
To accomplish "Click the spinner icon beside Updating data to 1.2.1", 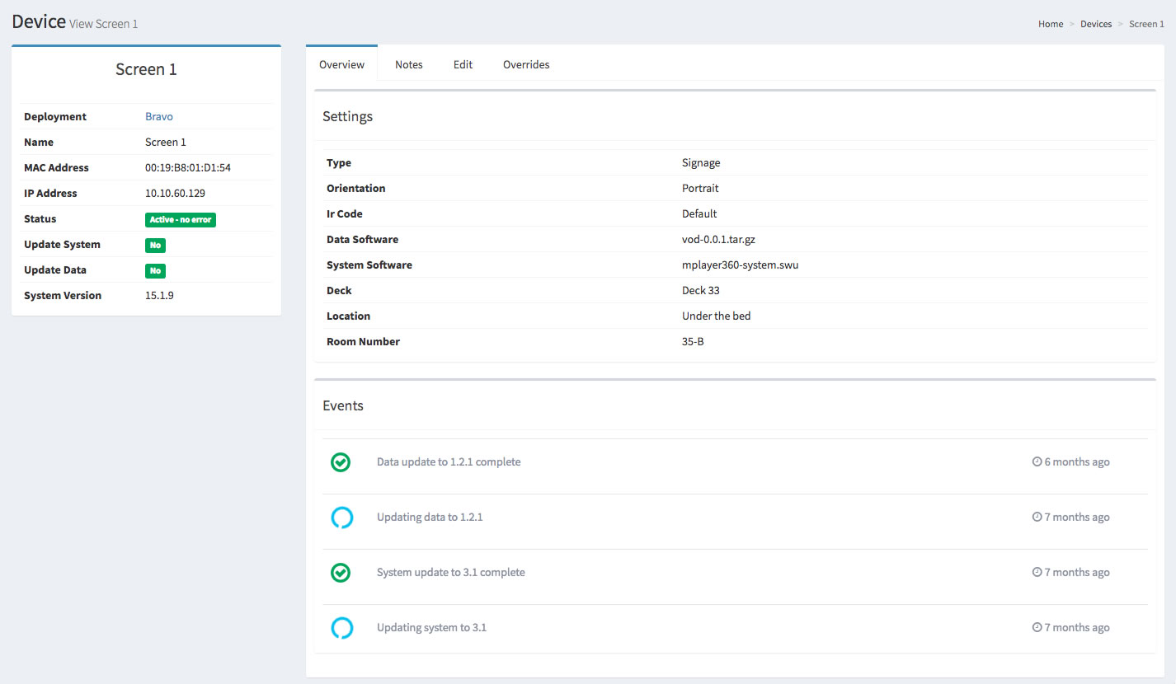I will [341, 518].
